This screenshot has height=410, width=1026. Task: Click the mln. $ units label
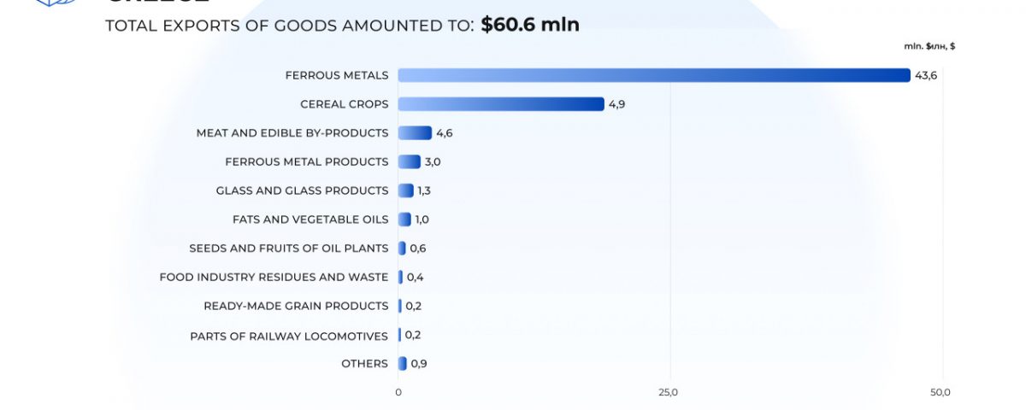[x=929, y=46]
